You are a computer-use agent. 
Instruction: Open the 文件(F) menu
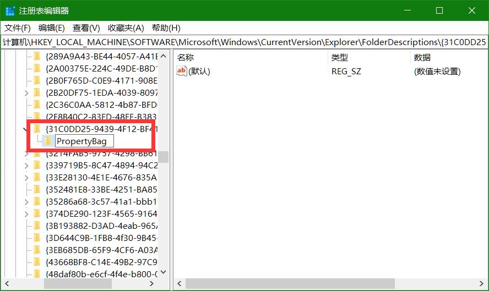(x=18, y=28)
